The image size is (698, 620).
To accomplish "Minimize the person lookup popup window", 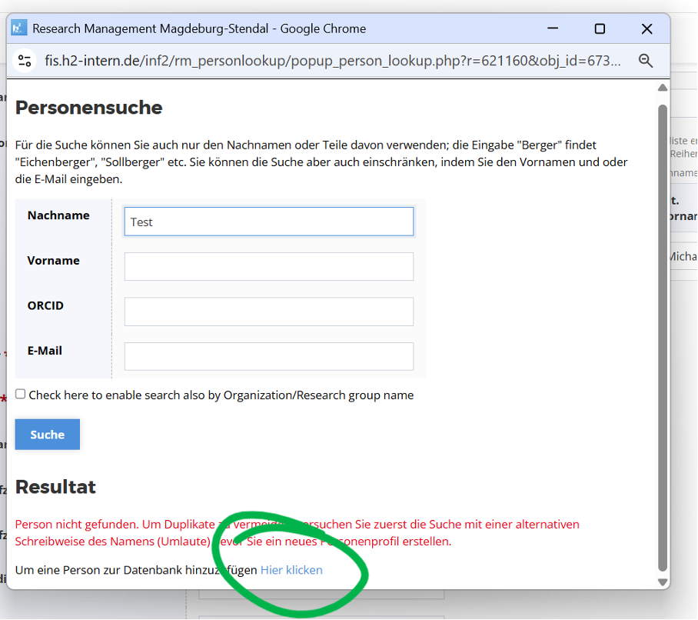I will pos(553,28).
